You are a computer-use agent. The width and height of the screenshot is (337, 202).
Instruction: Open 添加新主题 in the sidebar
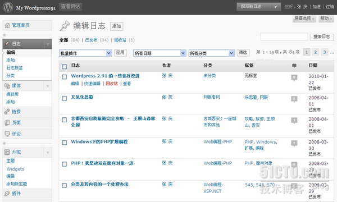click(17, 184)
